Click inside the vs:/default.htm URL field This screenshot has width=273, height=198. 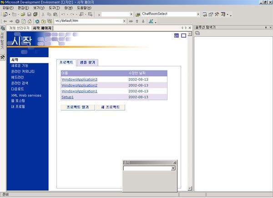88,21
